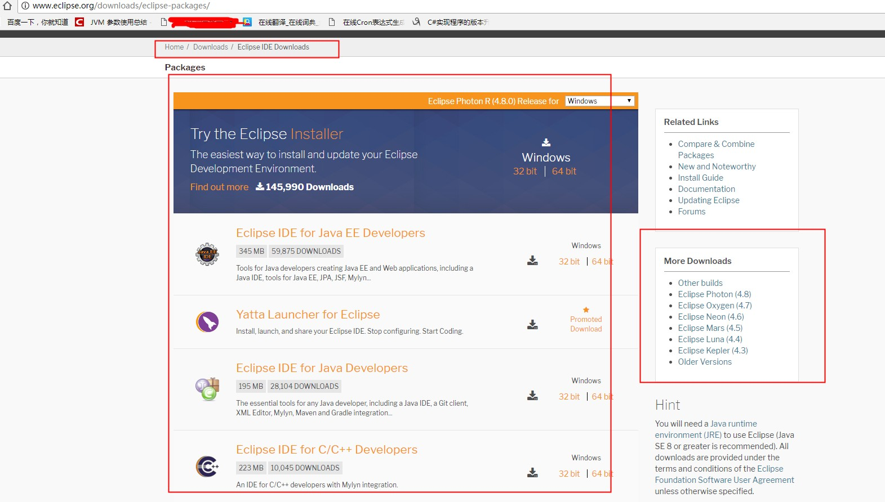This screenshot has height=502, width=885.
Task: Click the C/C++ Developers package icon
Action: pyautogui.click(x=207, y=467)
